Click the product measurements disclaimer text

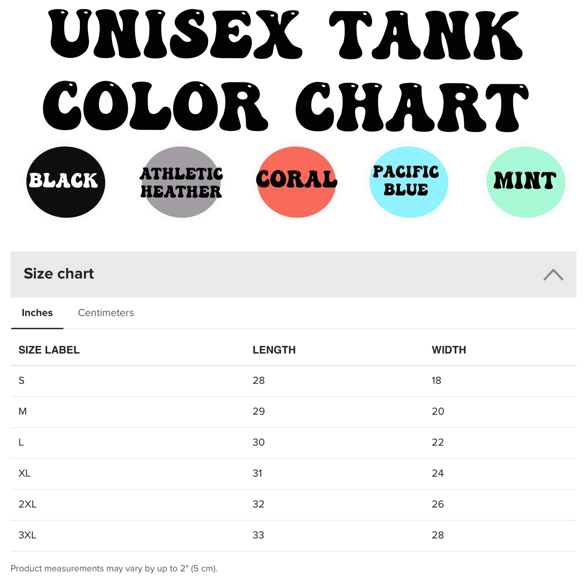tap(114, 569)
